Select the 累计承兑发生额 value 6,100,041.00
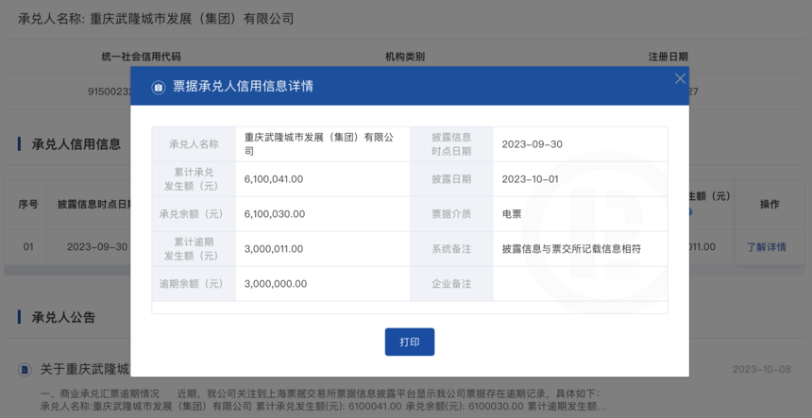The height and width of the screenshot is (418, 812). pyautogui.click(x=274, y=179)
